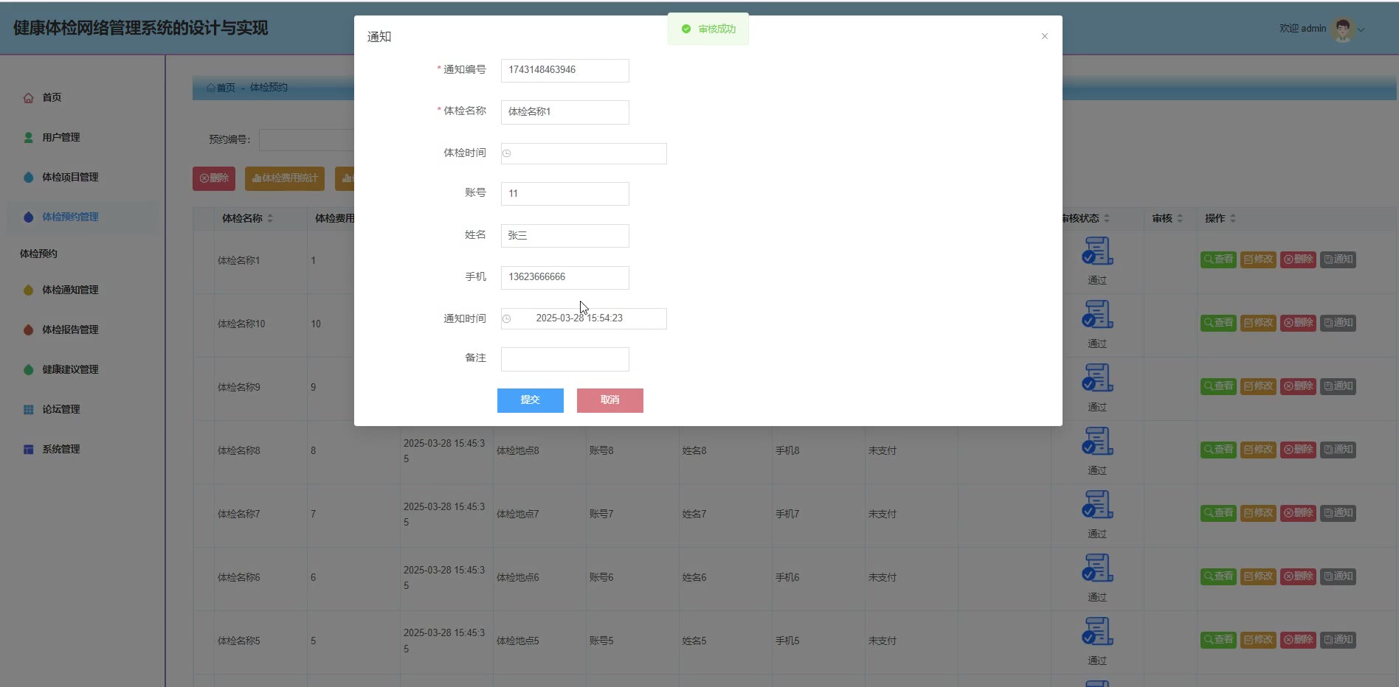1399x687 pixels.
Task: Click the 通知编号 input field
Action: tap(564, 70)
